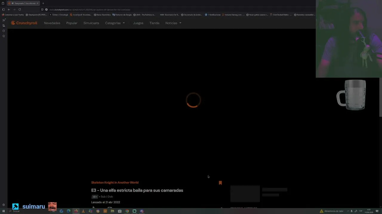Click the browser sidebar star bookmarks icon
This screenshot has width=382, height=214.
click(4, 36)
